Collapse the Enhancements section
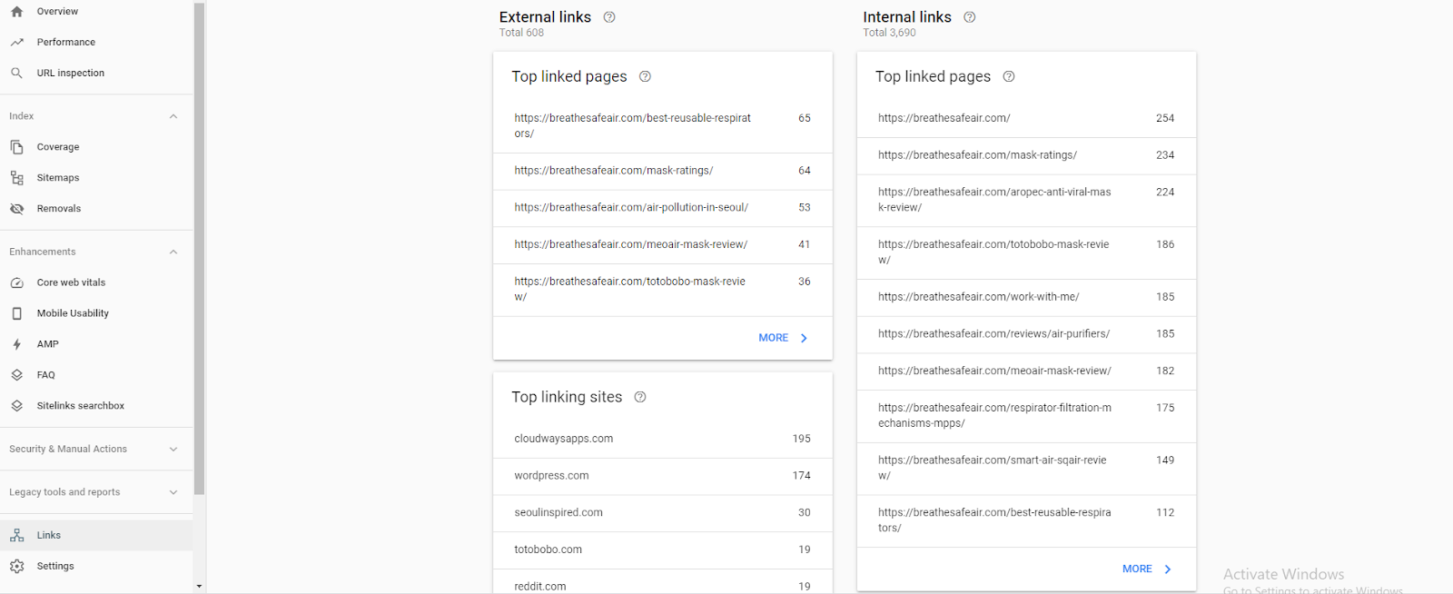The height and width of the screenshot is (594, 1453). 173,252
